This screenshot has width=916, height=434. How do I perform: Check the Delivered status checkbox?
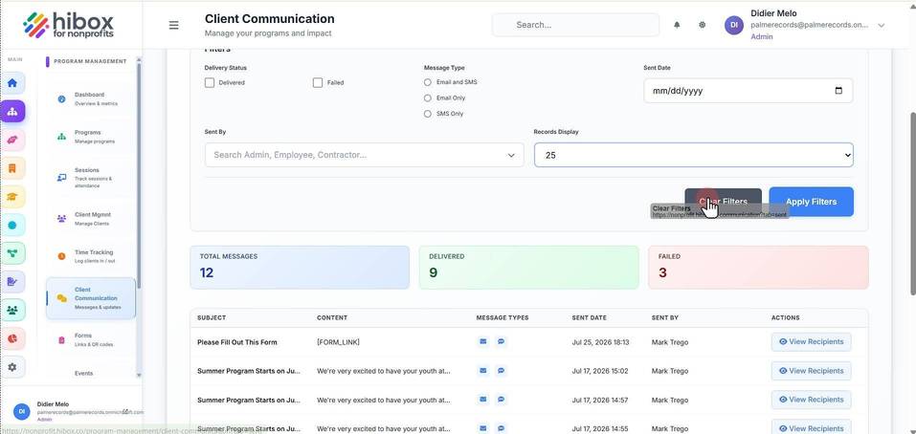click(x=210, y=83)
